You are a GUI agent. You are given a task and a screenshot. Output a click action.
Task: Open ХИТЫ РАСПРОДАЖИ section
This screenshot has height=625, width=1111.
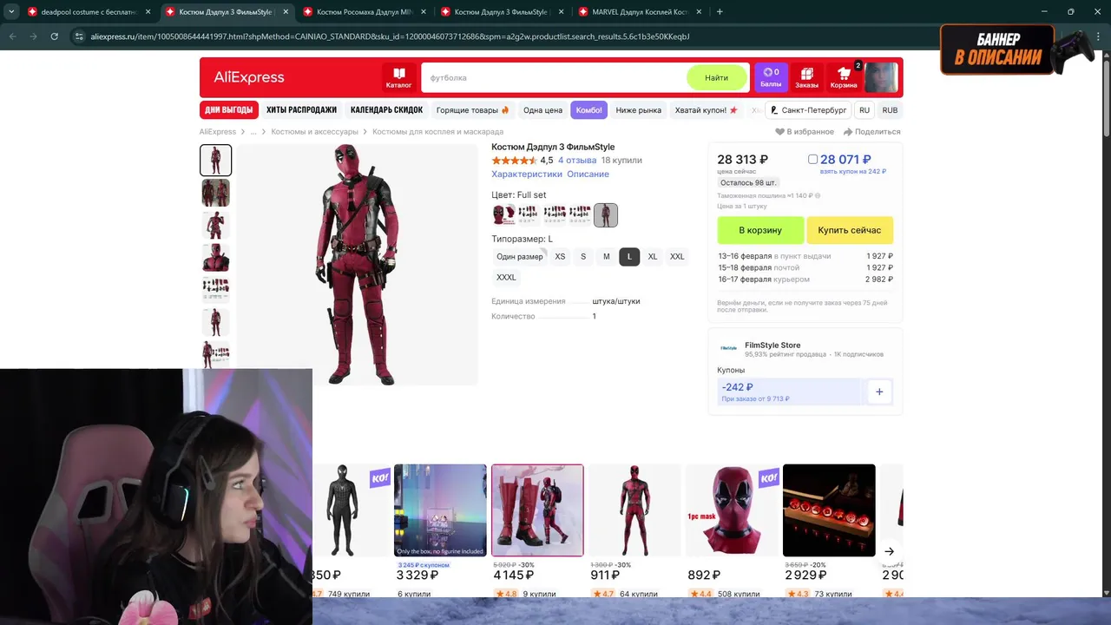pos(301,110)
